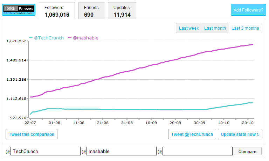The width and height of the screenshot is (269, 161).
Task: Click the 690 friends count
Action: pyautogui.click(x=89, y=15)
